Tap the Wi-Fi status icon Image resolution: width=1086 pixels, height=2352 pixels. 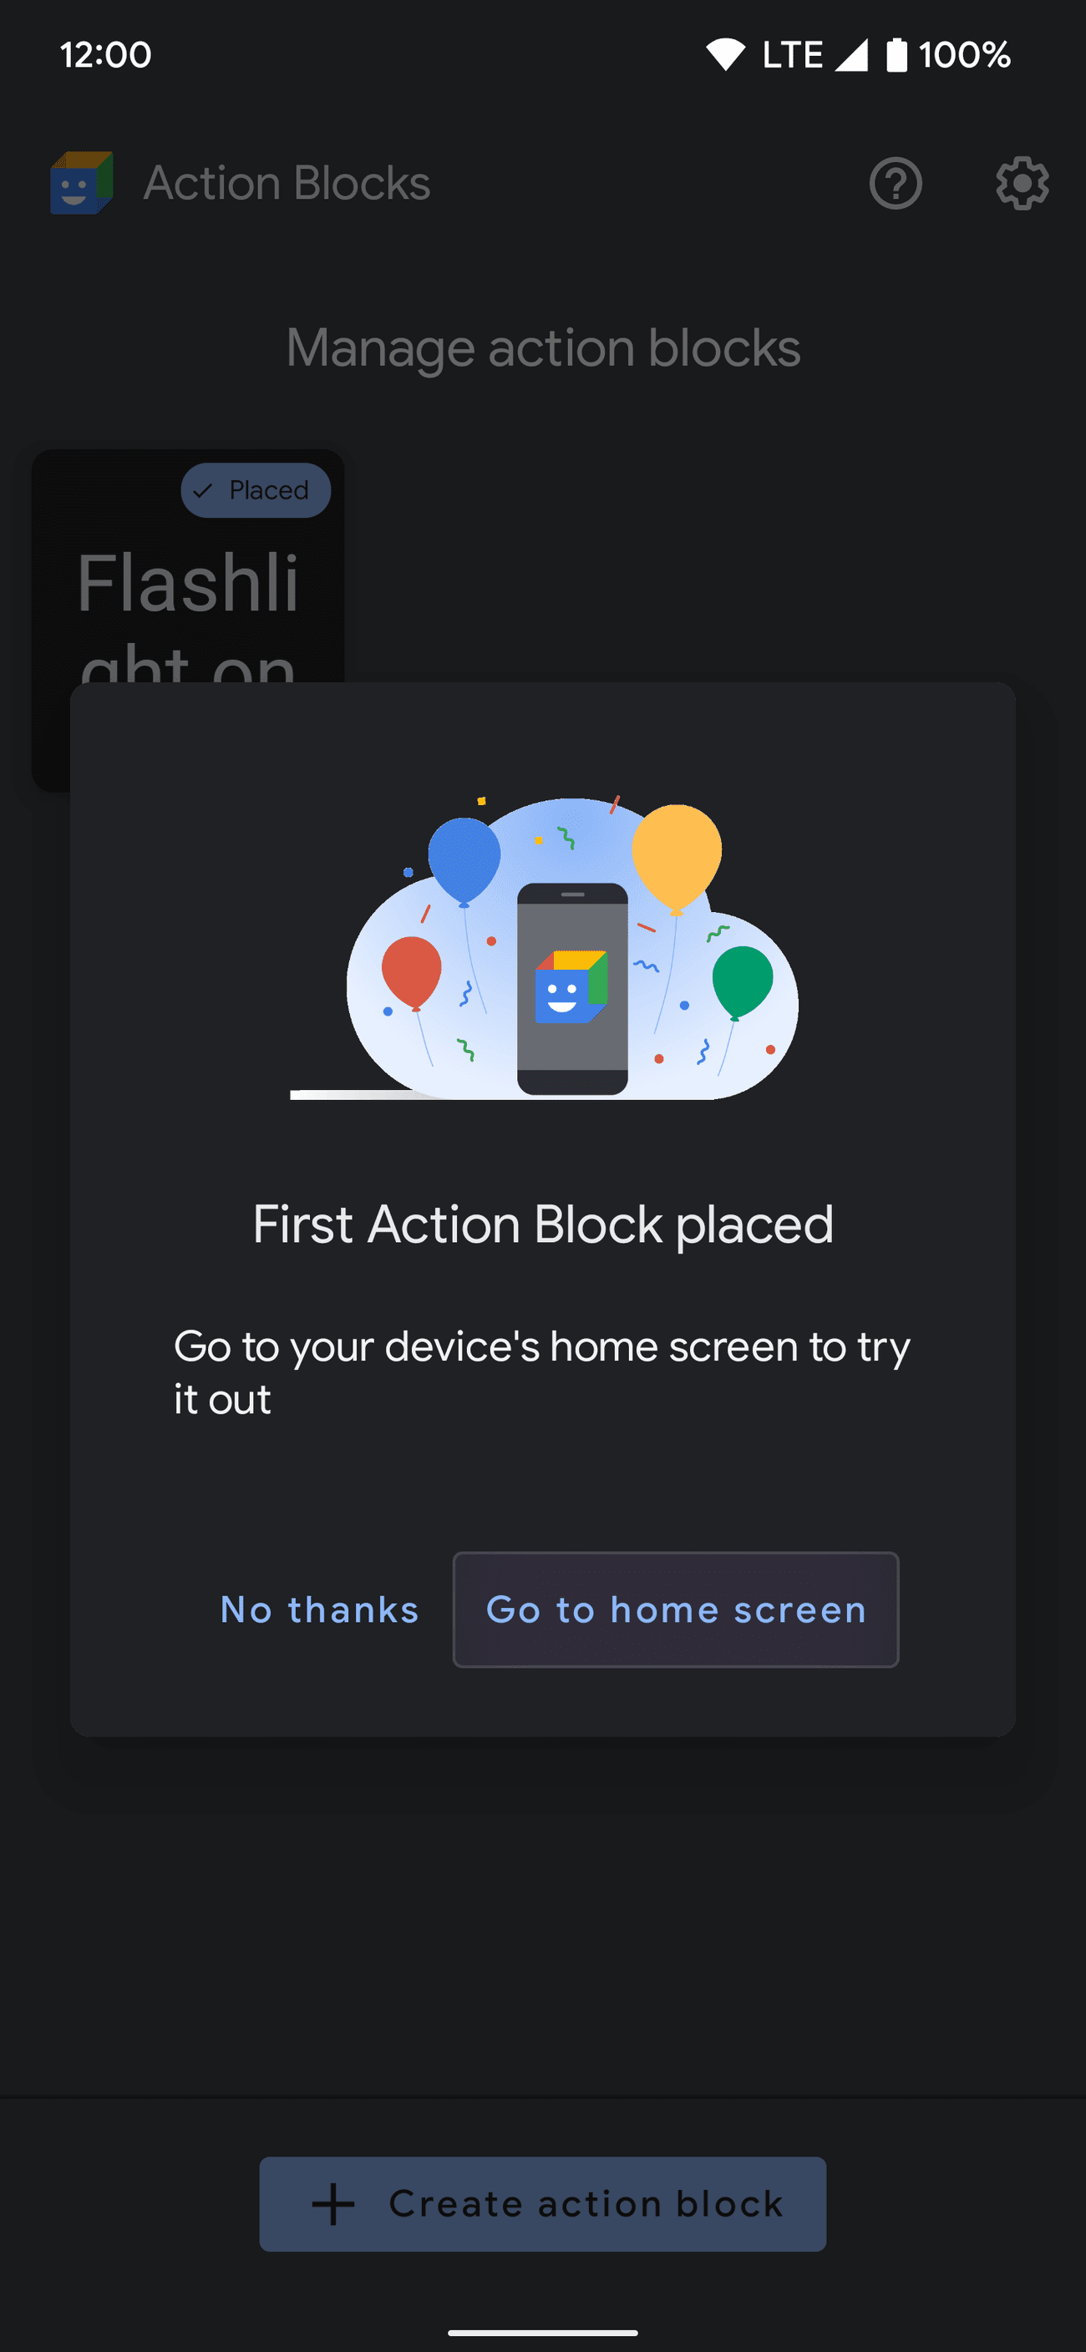(x=725, y=55)
